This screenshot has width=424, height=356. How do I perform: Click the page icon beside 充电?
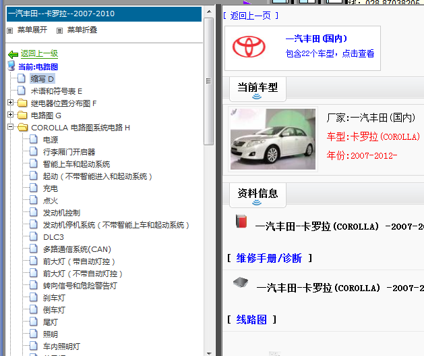coord(34,188)
